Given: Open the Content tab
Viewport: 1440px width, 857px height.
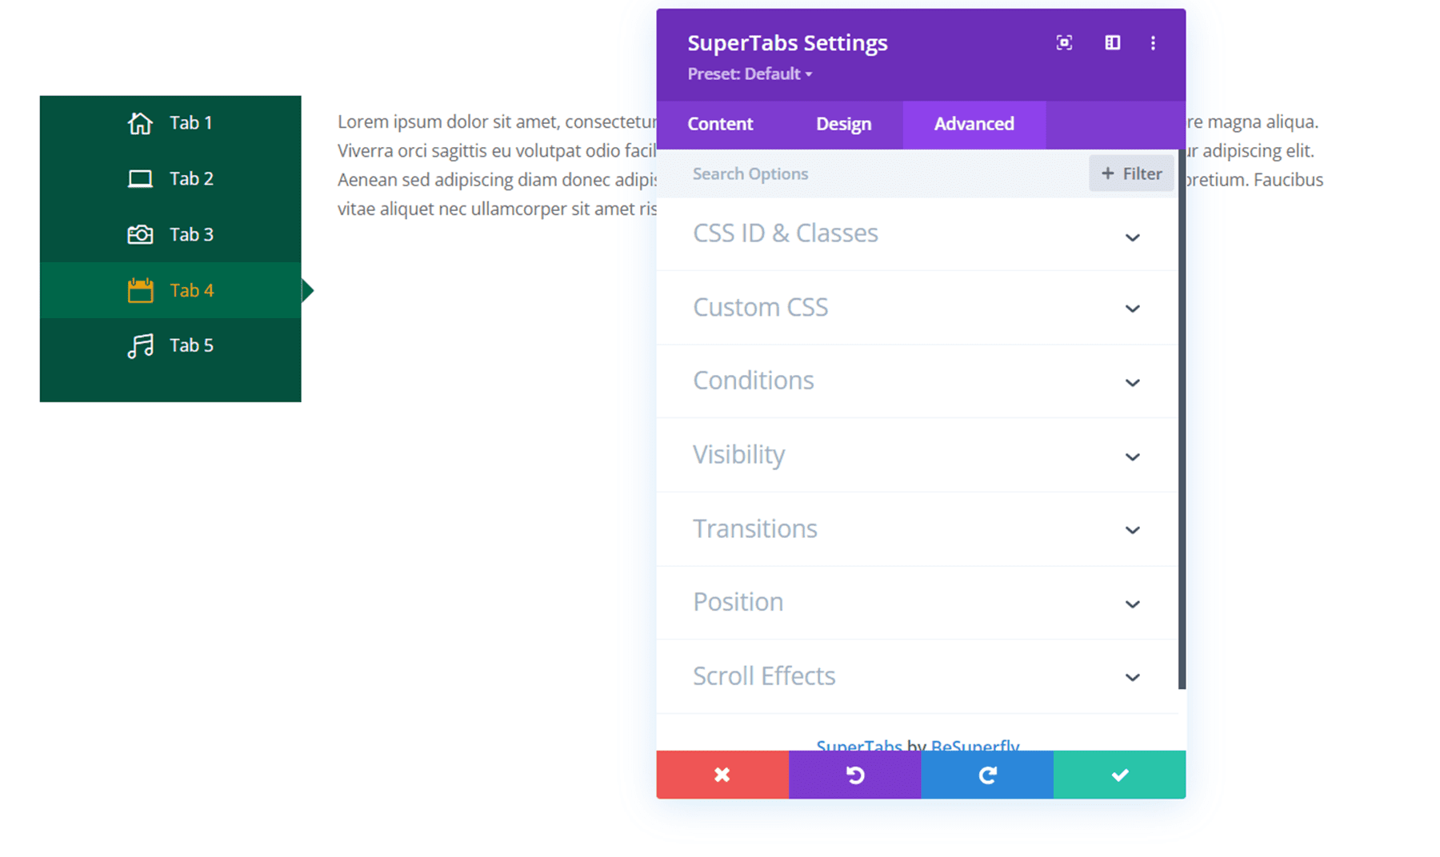Looking at the screenshot, I should [719, 124].
